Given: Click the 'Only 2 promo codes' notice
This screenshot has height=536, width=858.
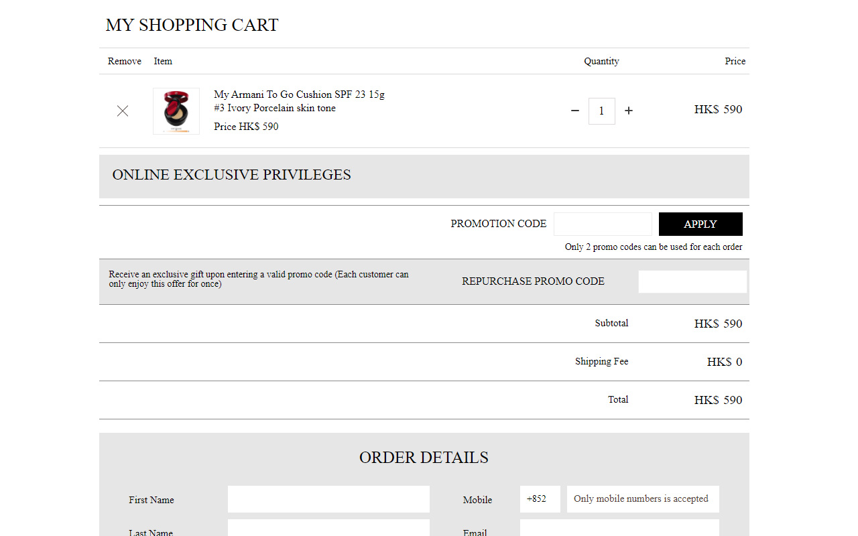Looking at the screenshot, I should point(654,247).
